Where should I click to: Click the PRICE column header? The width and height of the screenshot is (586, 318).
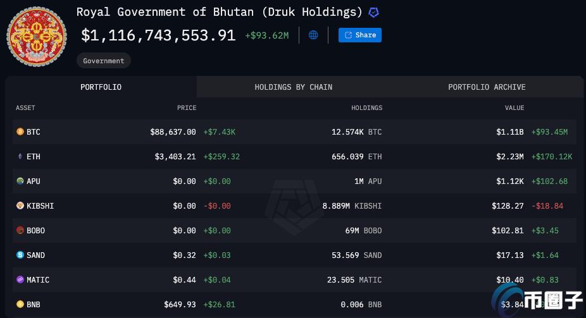187,108
